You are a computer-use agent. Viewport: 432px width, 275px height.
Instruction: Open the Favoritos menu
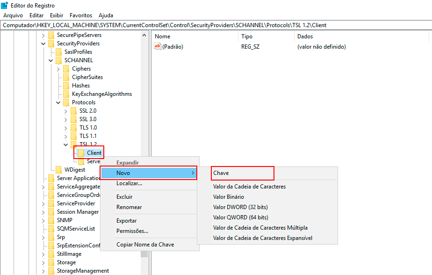tap(81, 15)
